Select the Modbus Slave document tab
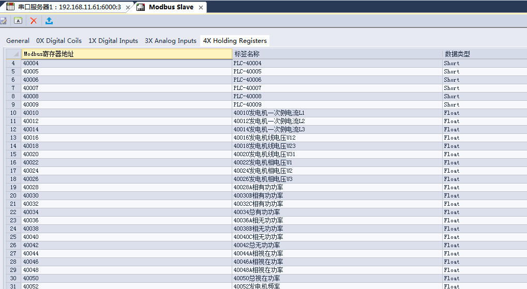The image size is (527, 289). (171, 7)
